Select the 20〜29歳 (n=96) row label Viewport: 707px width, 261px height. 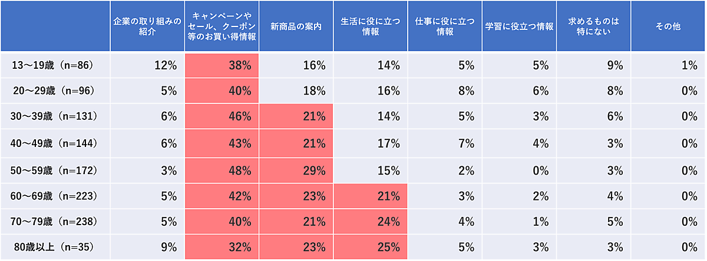point(54,91)
